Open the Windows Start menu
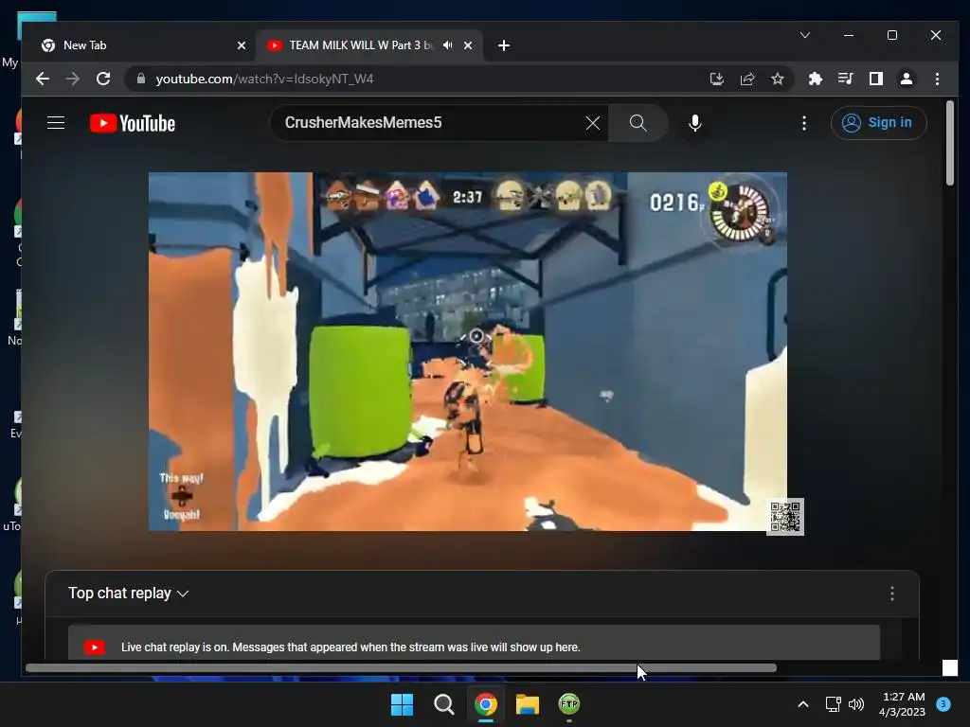Screen dimensions: 970x727 coord(402,704)
